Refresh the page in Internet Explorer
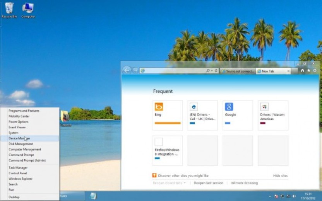Image resolution: width=322 pixels, height=201 pixels. 216,71
